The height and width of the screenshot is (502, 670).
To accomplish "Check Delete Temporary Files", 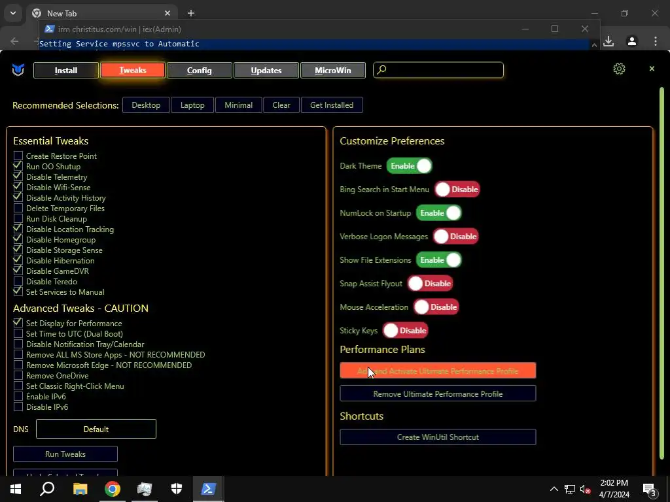I will (x=18, y=208).
